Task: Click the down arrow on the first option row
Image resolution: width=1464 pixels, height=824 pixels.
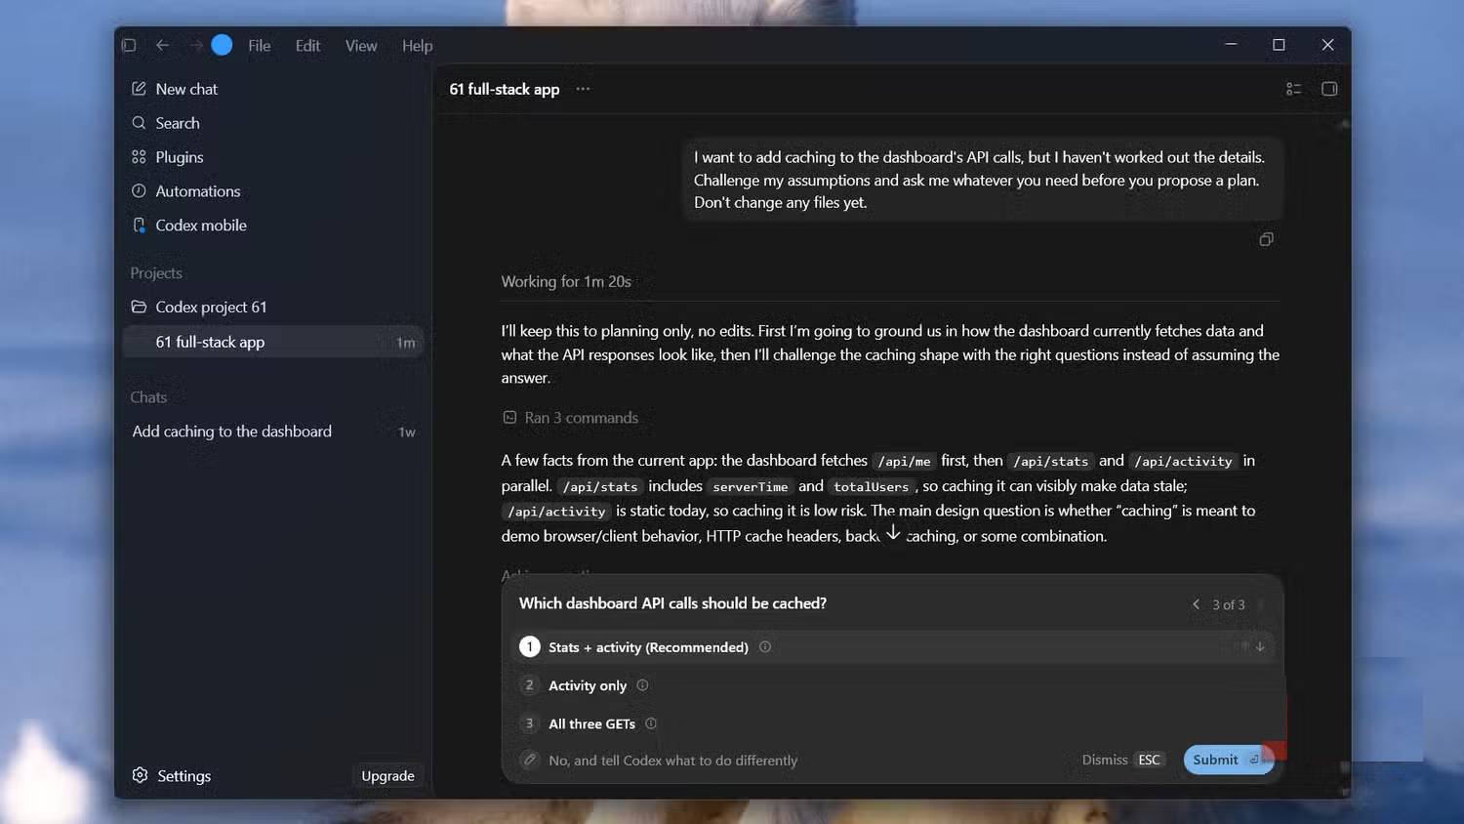Action: pos(1260,646)
